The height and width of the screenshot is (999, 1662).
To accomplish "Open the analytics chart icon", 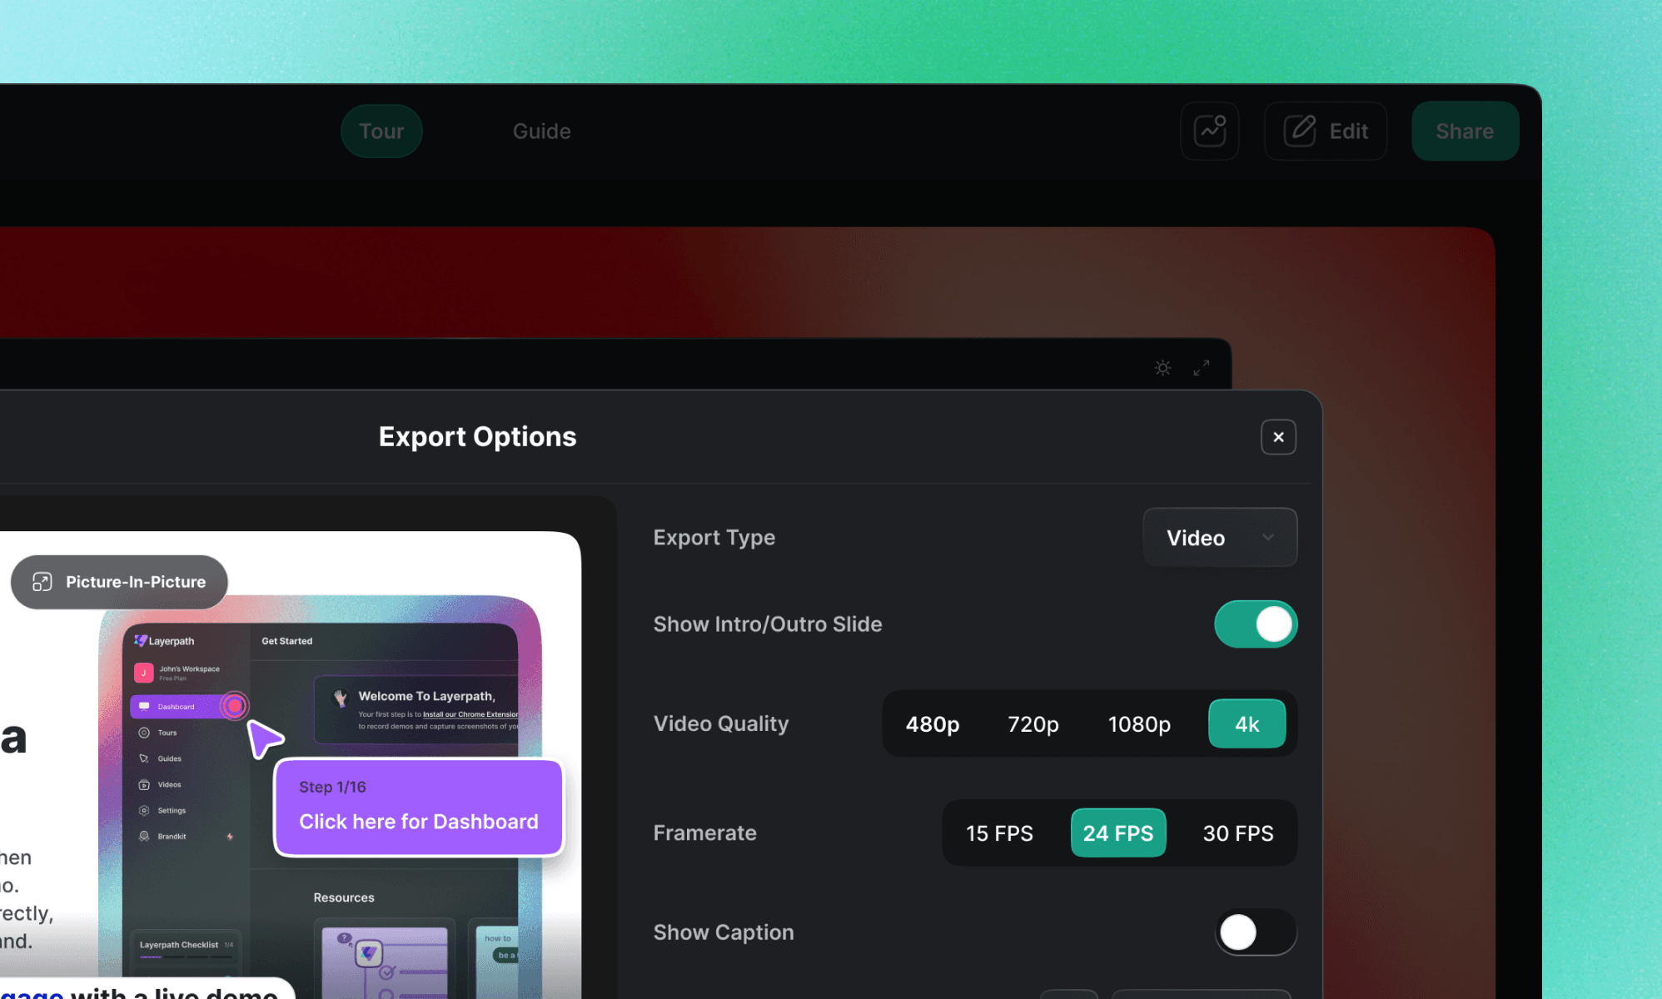I will coord(1210,131).
